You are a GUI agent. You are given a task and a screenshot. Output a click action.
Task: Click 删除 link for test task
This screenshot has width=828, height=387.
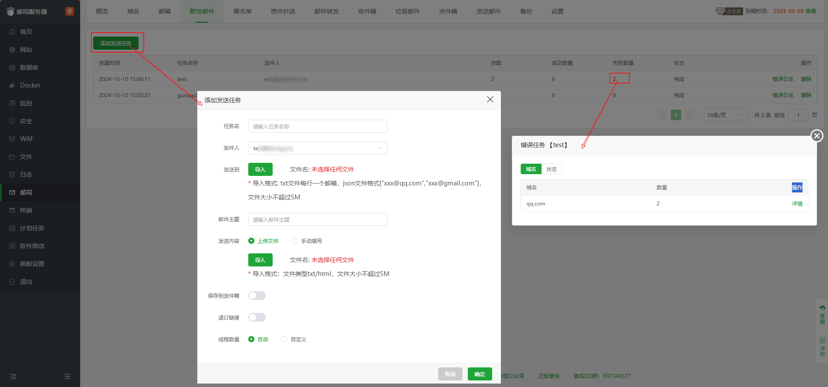[x=806, y=79]
